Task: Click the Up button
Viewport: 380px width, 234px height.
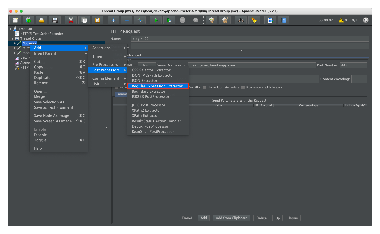Action: [278, 218]
